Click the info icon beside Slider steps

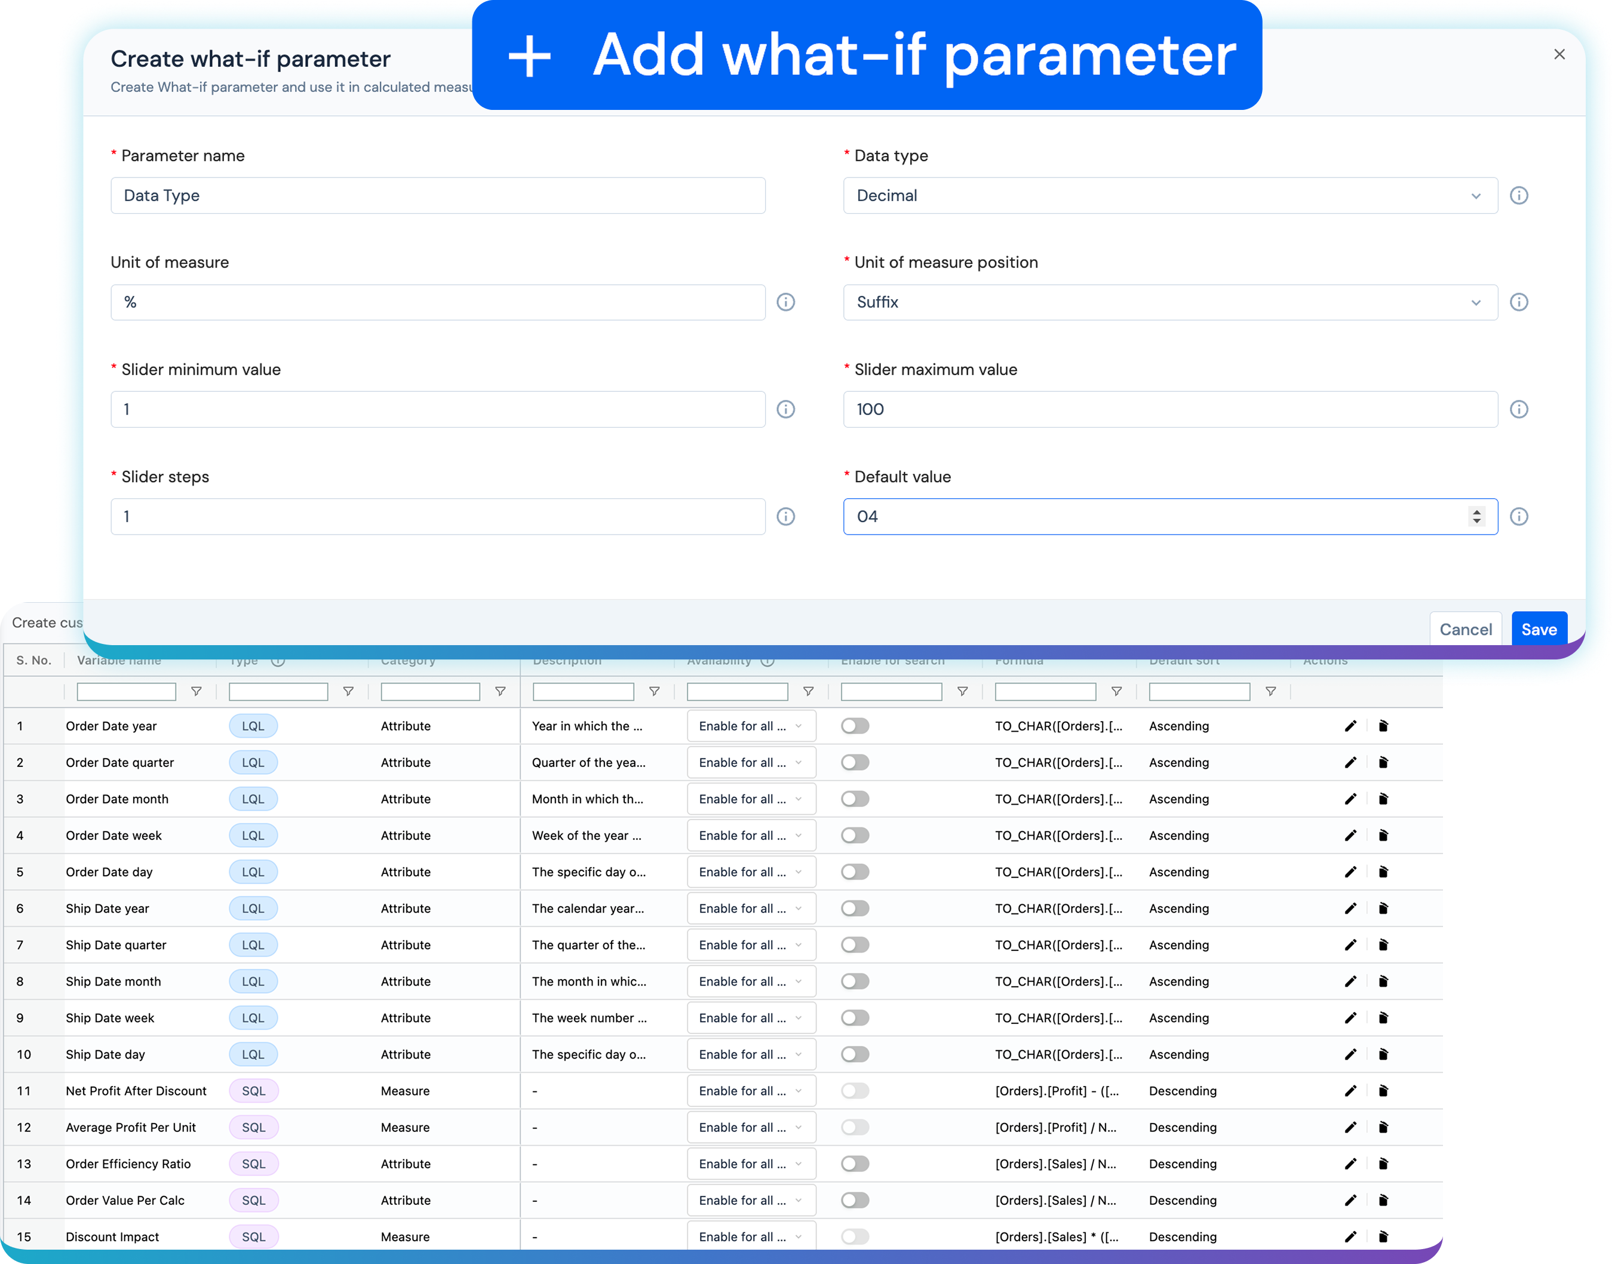point(785,517)
